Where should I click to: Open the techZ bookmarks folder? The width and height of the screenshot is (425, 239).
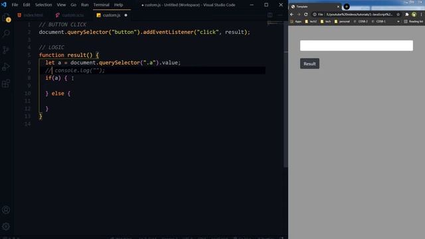click(311, 21)
